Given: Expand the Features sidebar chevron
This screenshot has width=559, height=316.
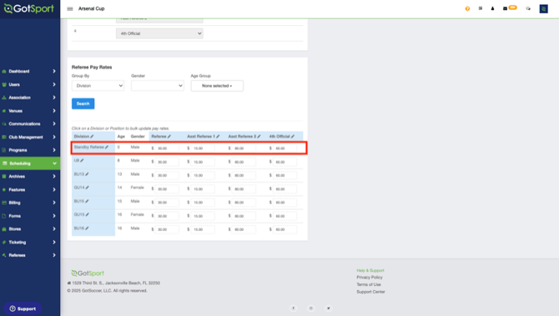Looking at the screenshot, I should pos(54,189).
